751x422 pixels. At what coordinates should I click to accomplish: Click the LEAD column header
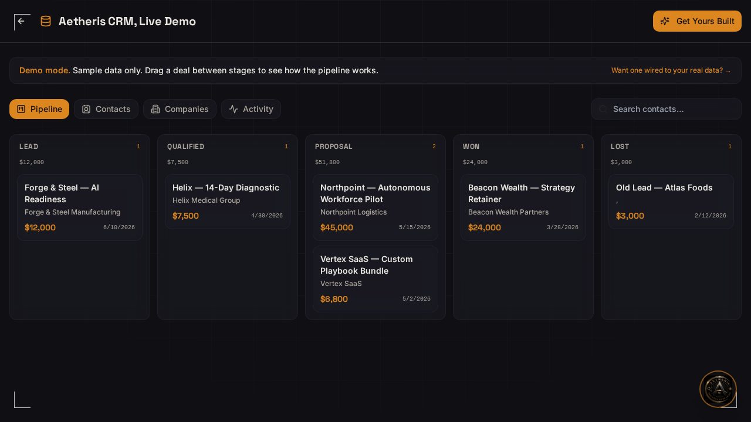(x=29, y=147)
